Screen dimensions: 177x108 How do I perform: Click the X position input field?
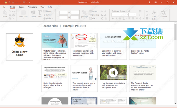pyautogui.click(x=63, y=12)
